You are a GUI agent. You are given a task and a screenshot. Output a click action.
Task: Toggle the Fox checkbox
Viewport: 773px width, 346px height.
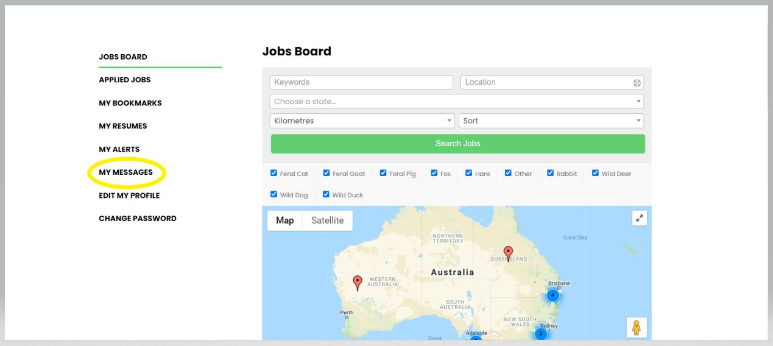tap(434, 174)
